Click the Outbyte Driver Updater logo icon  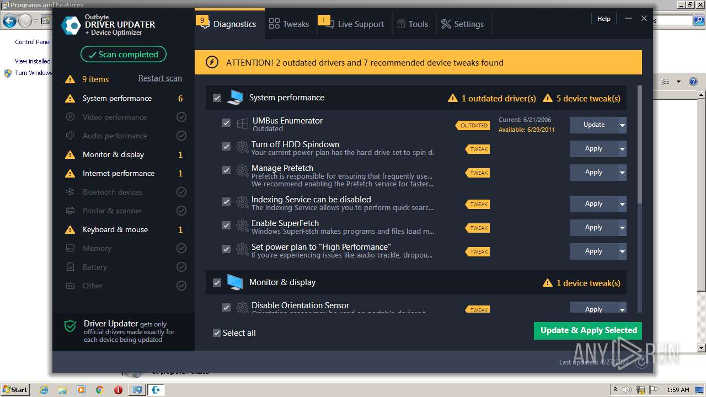pyautogui.click(x=71, y=25)
